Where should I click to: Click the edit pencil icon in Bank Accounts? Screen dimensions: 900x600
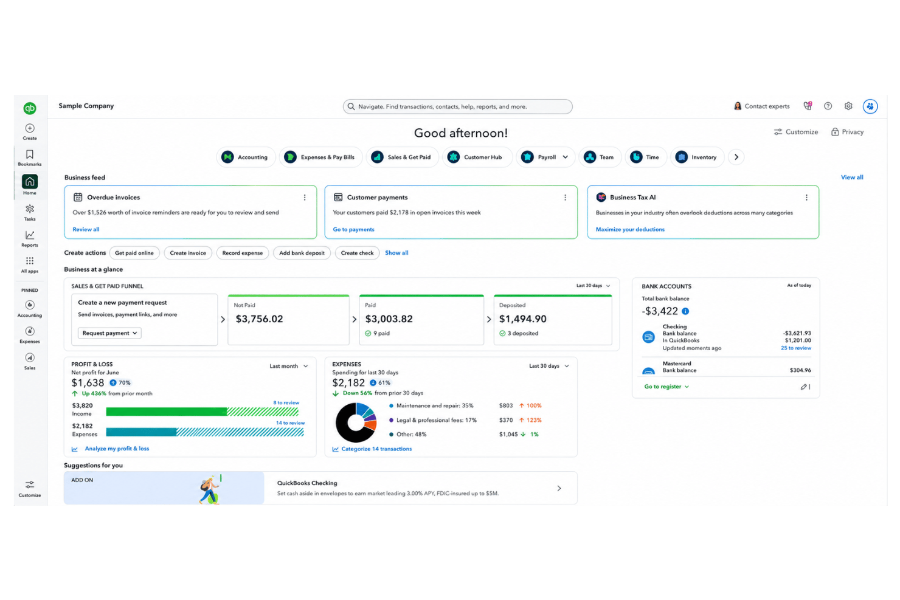tap(804, 387)
